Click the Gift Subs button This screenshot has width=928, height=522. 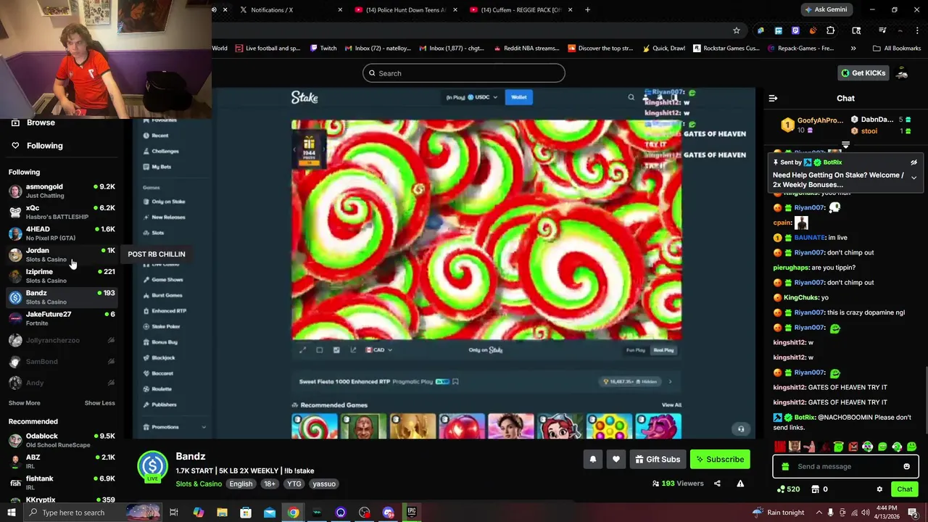click(x=658, y=459)
